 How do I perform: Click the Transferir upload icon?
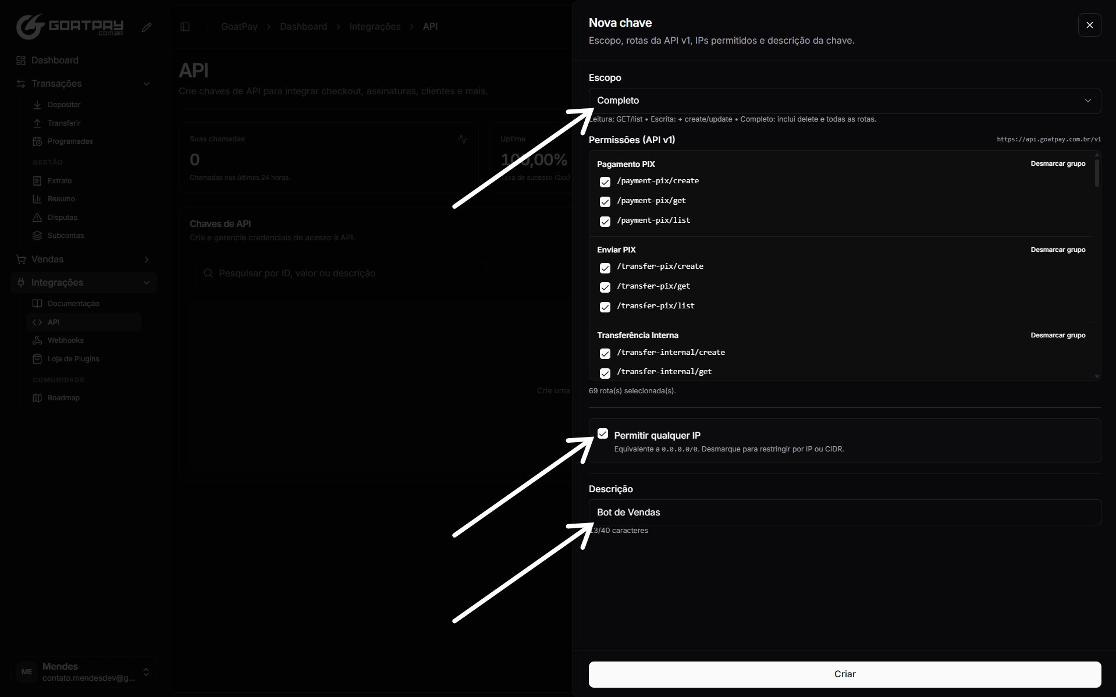point(37,123)
